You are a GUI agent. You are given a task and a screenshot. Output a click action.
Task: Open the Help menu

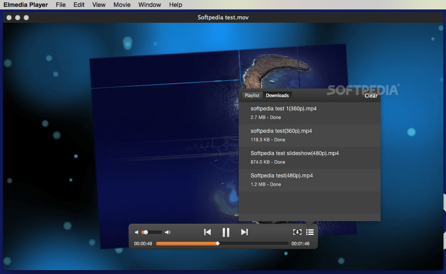(175, 5)
